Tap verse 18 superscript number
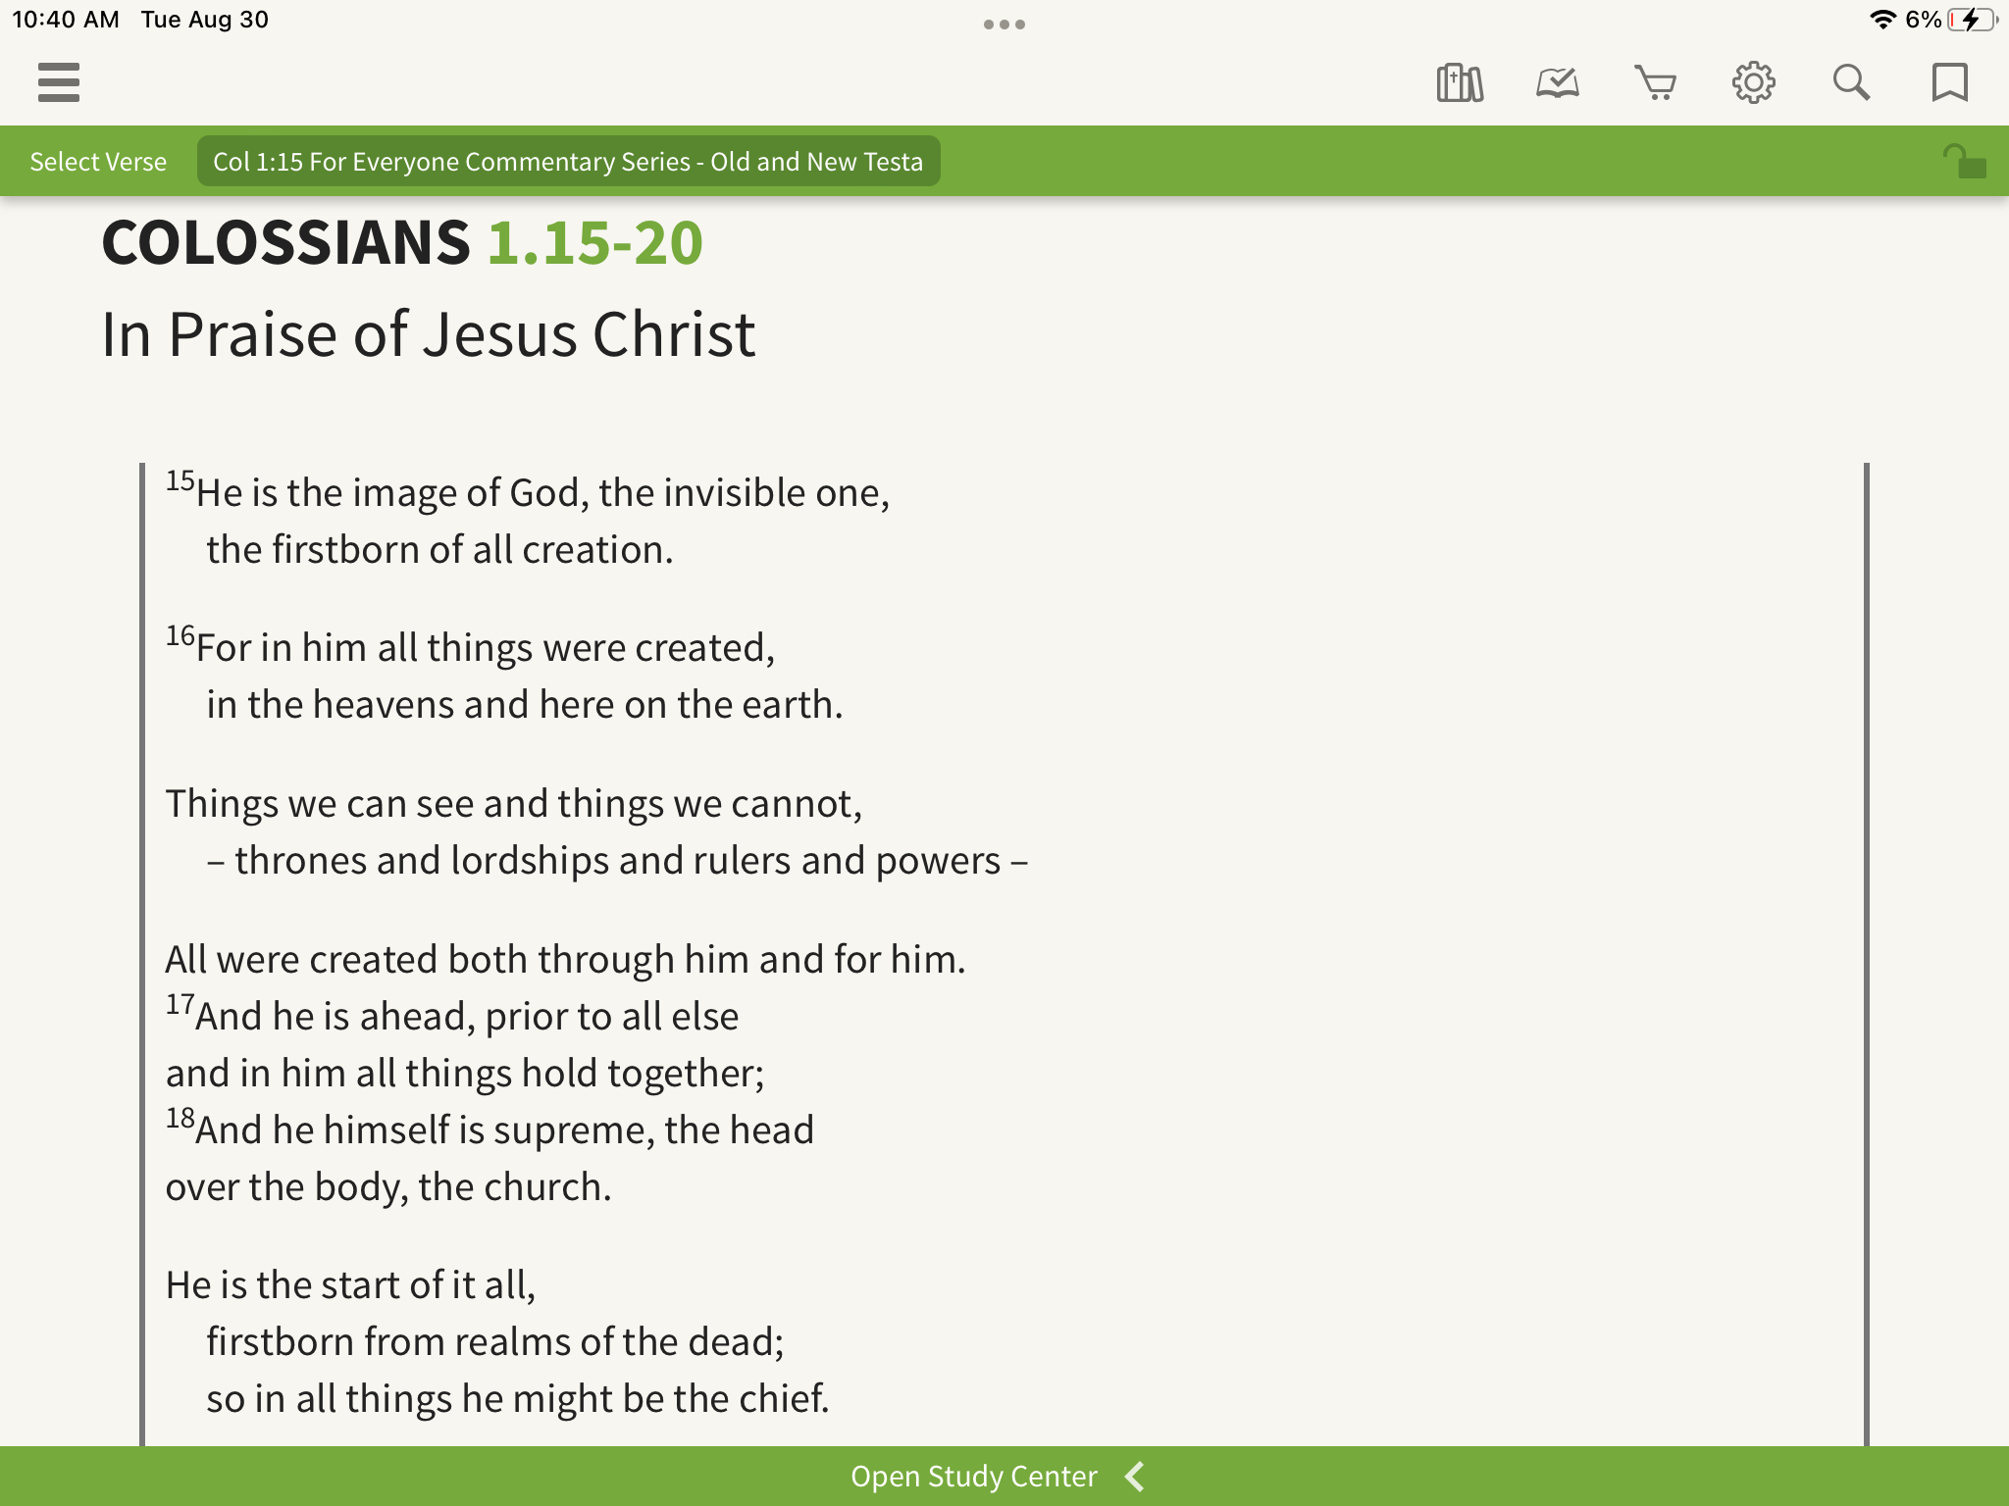The width and height of the screenshot is (2009, 1506). click(x=180, y=1118)
